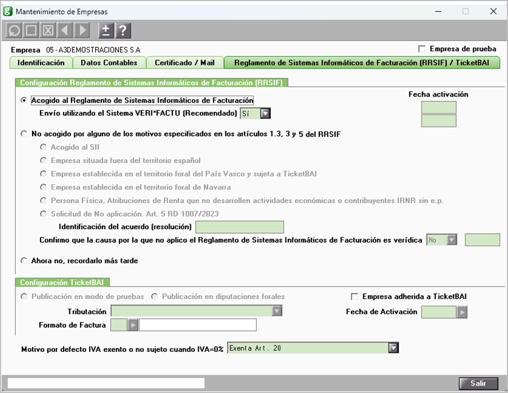Select Persona Física, Atribuciones de Renta option
Image resolution: width=508 pixels, height=393 pixels.
tap(43, 200)
